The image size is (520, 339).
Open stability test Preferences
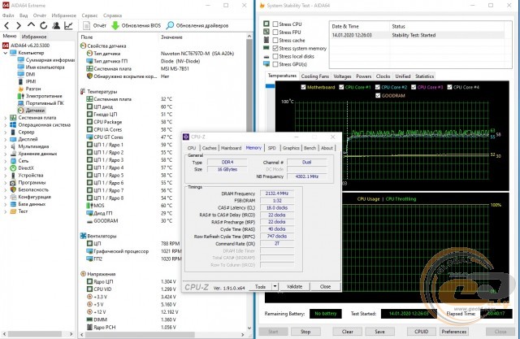454,332
